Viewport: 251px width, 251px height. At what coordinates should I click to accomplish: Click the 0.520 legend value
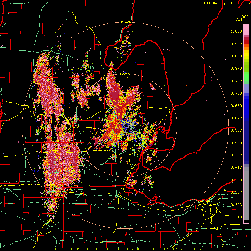pyautogui.click(x=236, y=143)
